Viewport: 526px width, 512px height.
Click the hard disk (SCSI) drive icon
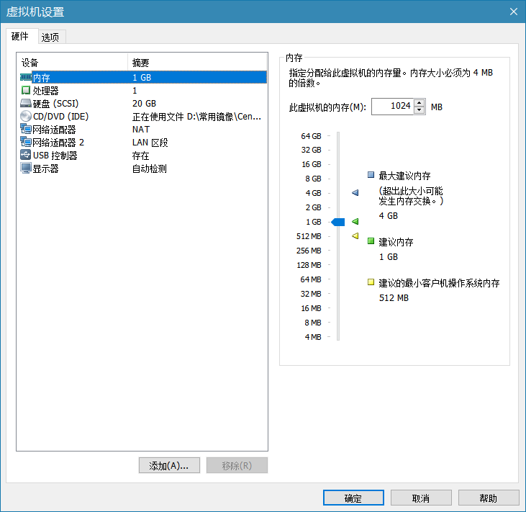click(26, 103)
